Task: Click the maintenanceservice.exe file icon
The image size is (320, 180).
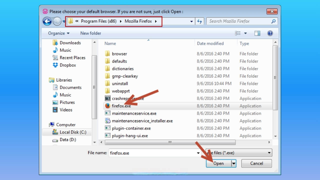Action: (x=107, y=113)
